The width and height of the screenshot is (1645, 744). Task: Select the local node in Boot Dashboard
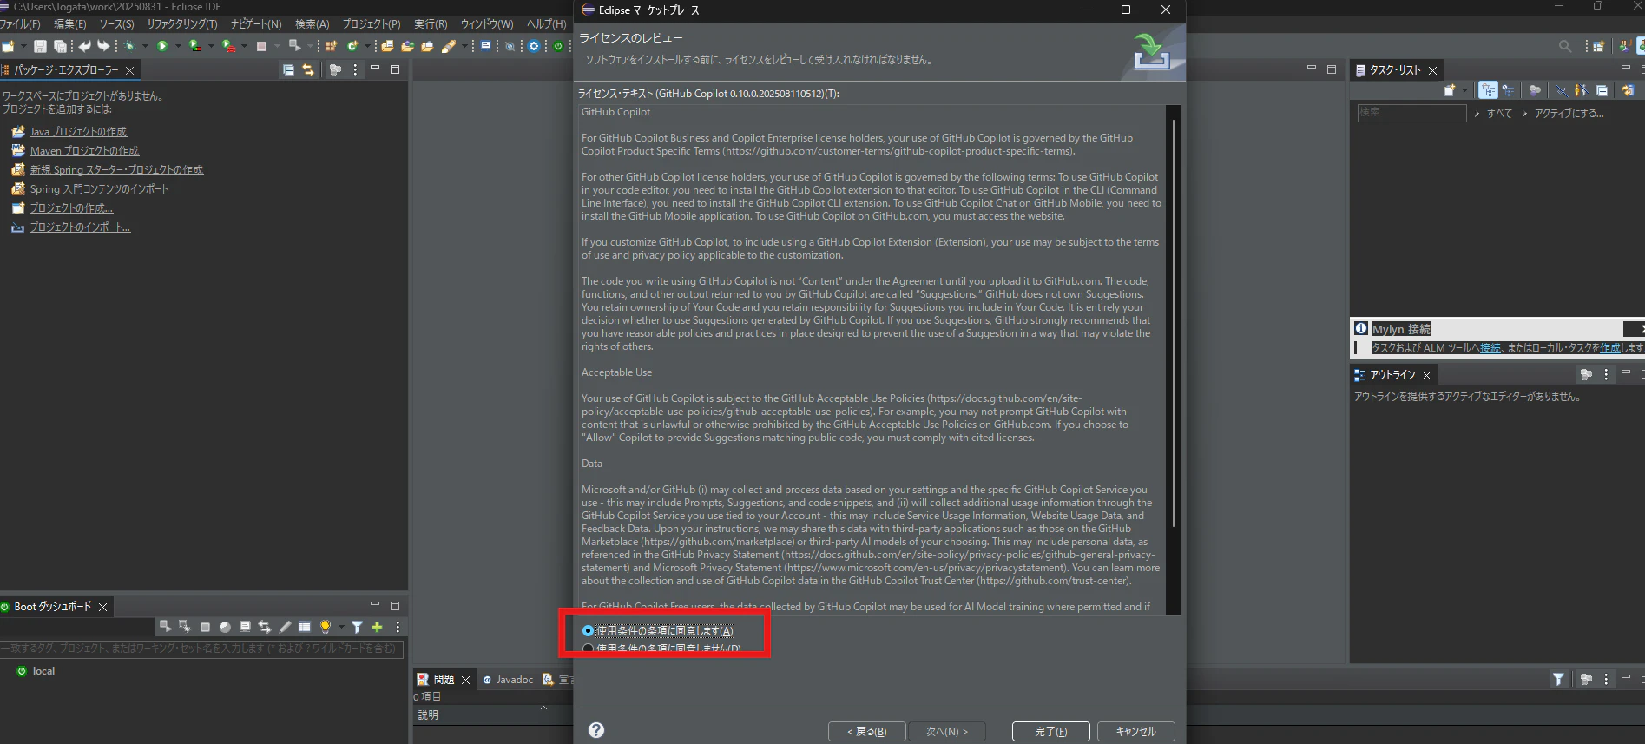tap(43, 671)
